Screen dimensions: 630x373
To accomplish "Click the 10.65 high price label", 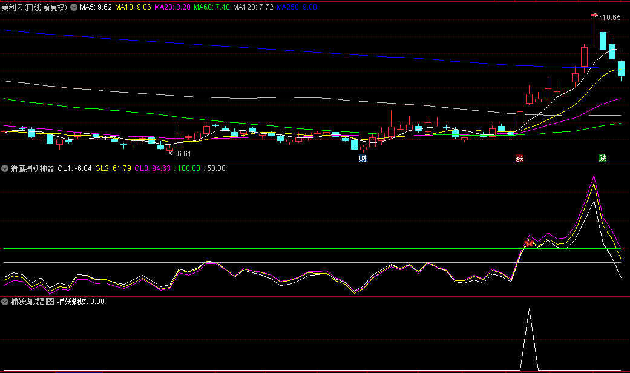I will click(x=611, y=18).
